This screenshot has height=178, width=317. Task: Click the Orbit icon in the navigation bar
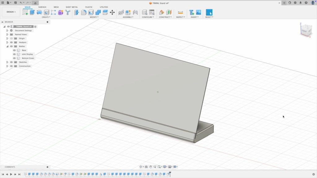click(141, 167)
